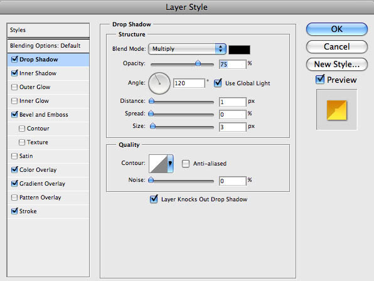
Task: Open the shadow contour picker thumbnail
Action: 158,164
